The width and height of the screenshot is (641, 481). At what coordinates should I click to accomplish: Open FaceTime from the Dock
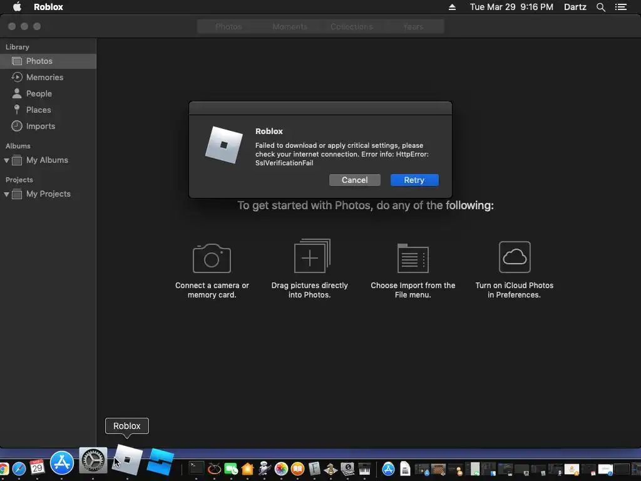pyautogui.click(x=231, y=468)
